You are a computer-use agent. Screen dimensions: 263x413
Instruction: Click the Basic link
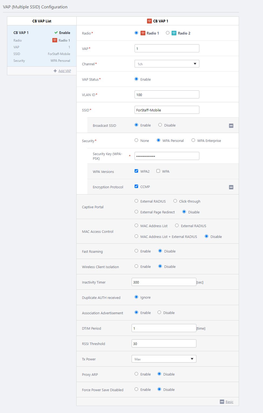[x=230, y=402]
